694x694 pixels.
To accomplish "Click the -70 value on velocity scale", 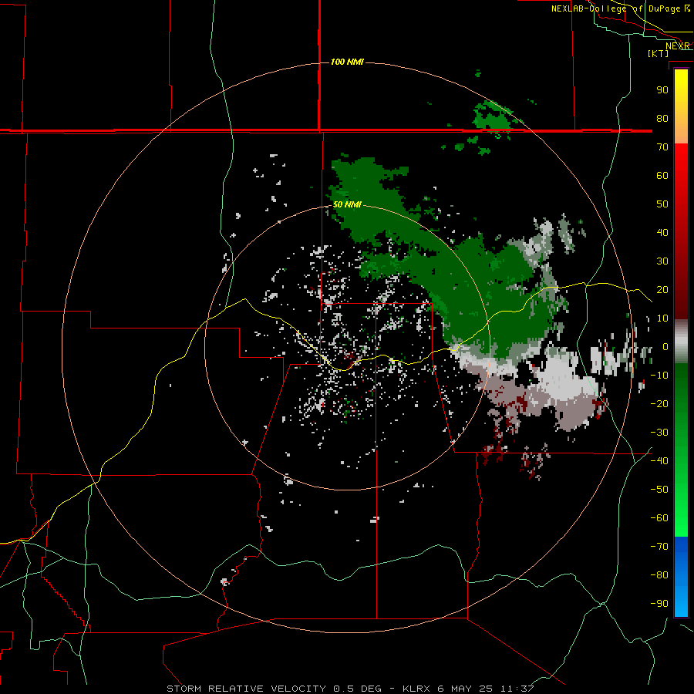I will pos(659,546).
